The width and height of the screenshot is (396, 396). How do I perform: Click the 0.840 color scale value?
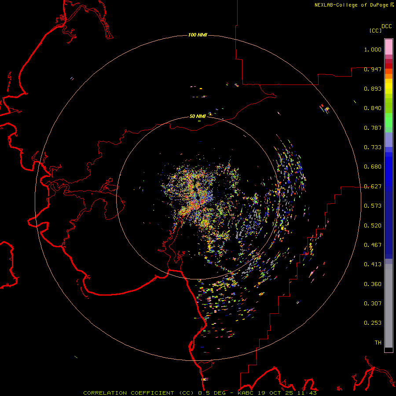pos(373,108)
